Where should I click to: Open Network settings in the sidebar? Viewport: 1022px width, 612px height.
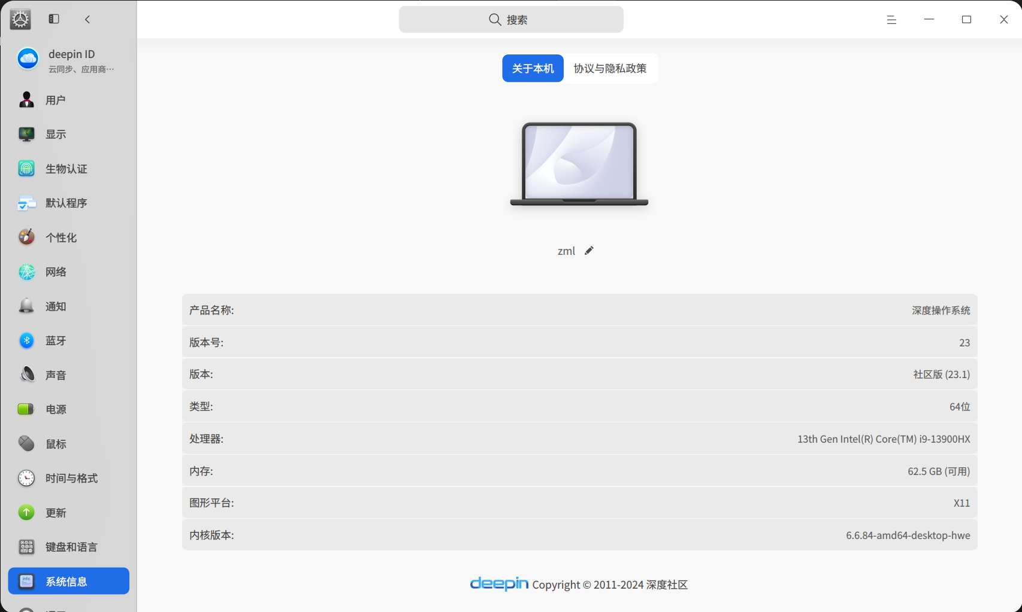click(x=56, y=272)
